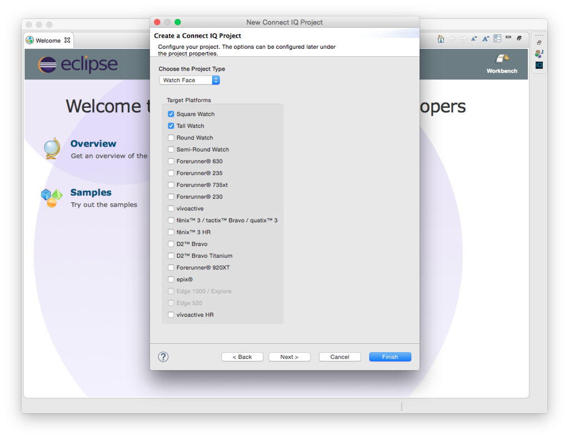Click the Home icon in Welcome toolbar
The width and height of the screenshot is (569, 439).
pos(441,39)
